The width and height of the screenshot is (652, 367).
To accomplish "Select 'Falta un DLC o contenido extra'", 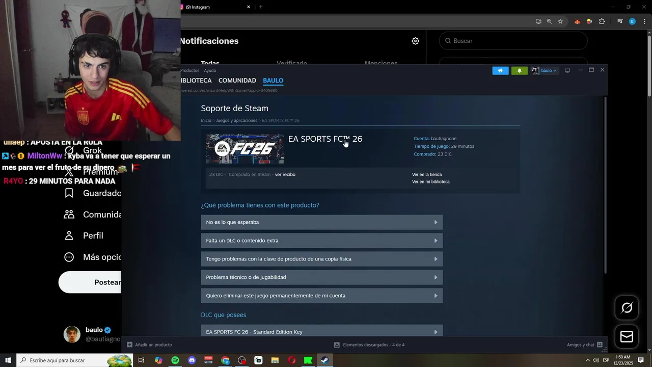I will pos(322,241).
